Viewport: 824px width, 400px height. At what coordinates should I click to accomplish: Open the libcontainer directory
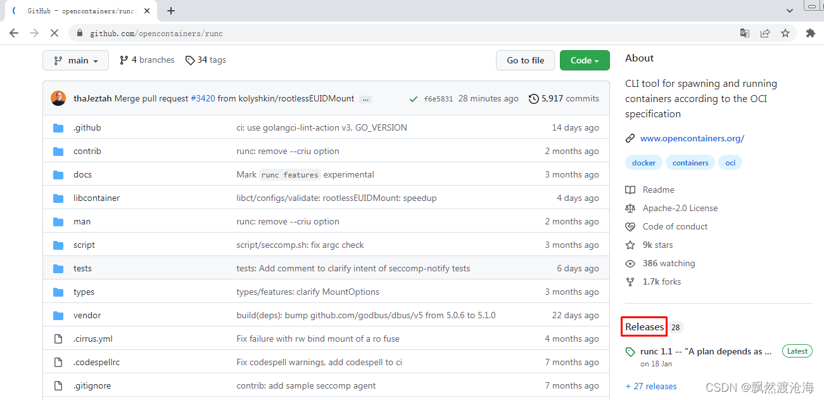pos(96,198)
